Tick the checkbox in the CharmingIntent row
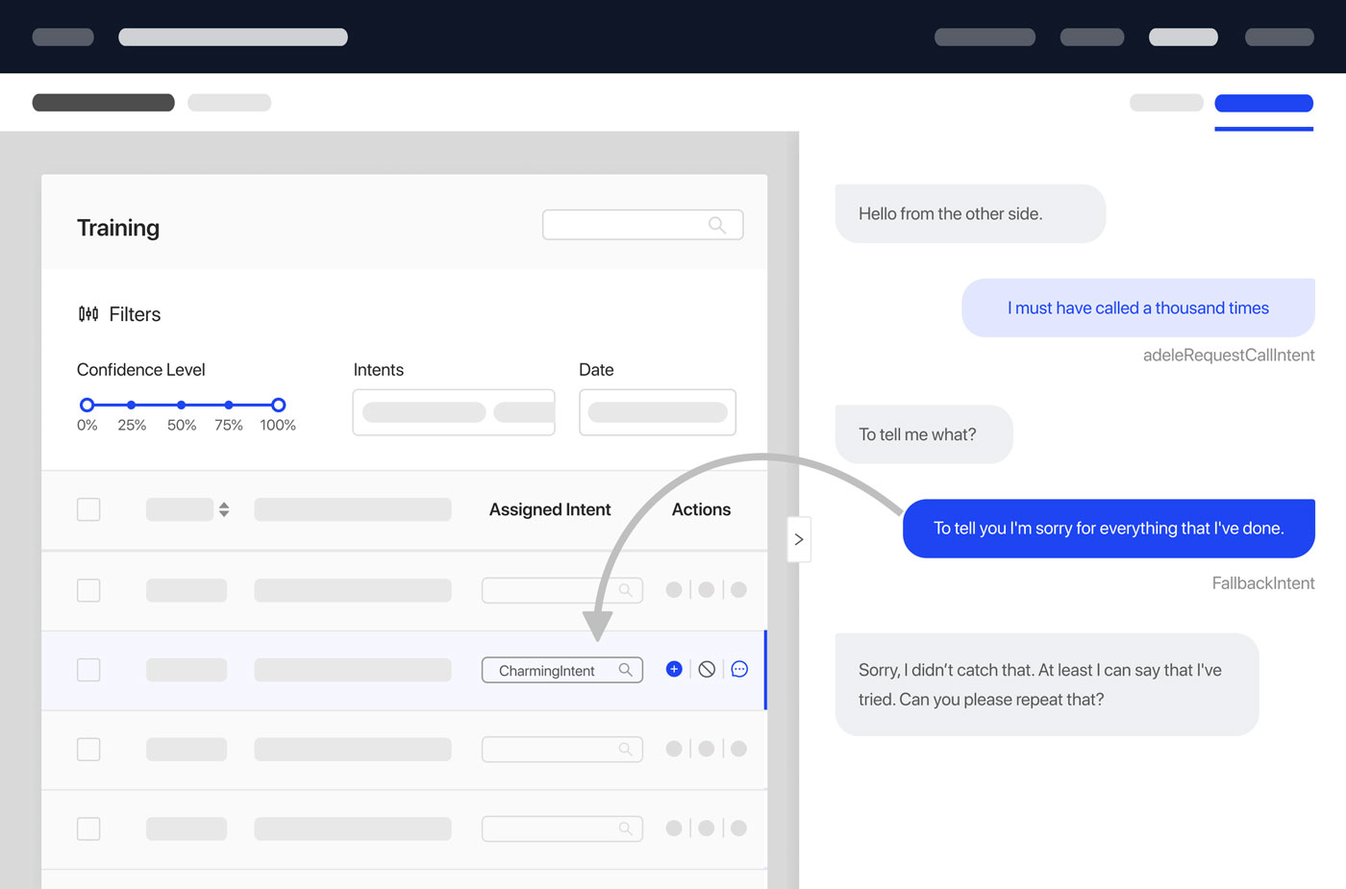The width and height of the screenshot is (1346, 889). coord(88,670)
